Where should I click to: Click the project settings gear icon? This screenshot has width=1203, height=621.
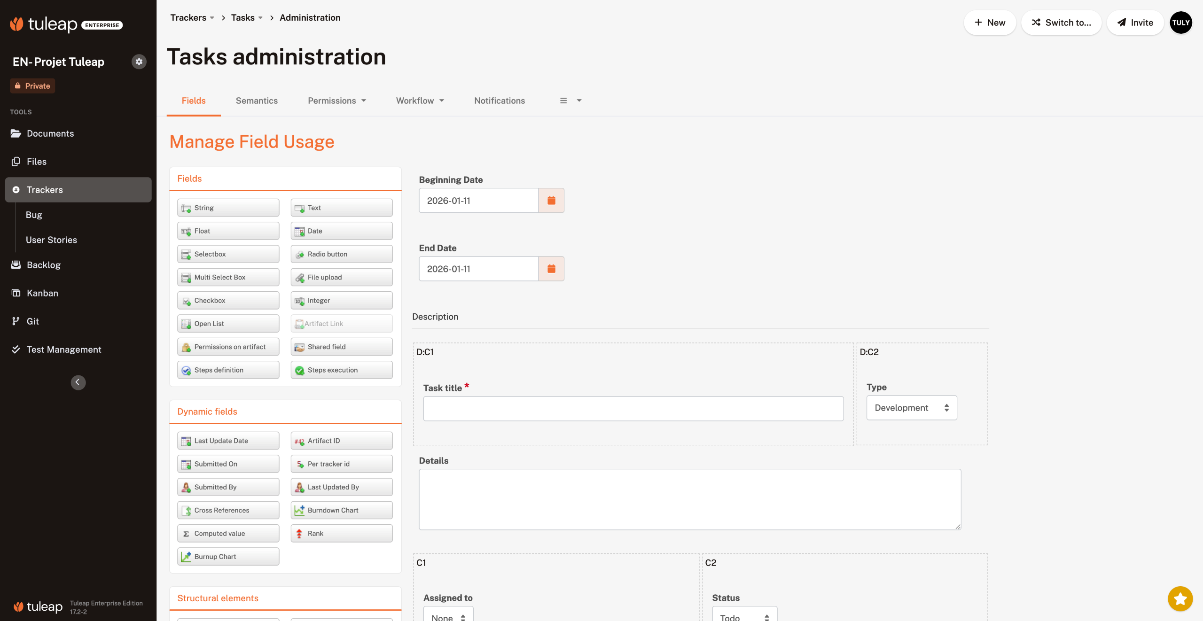coord(139,62)
